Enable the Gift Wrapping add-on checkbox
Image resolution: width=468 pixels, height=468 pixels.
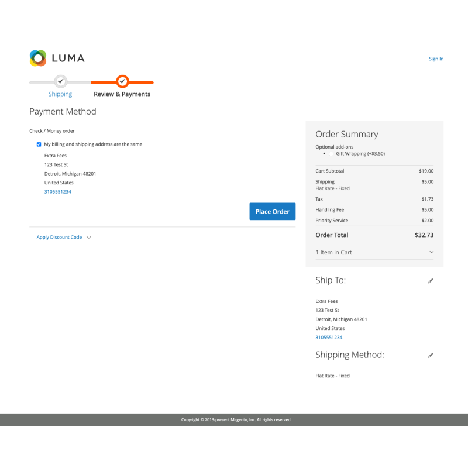(x=331, y=154)
